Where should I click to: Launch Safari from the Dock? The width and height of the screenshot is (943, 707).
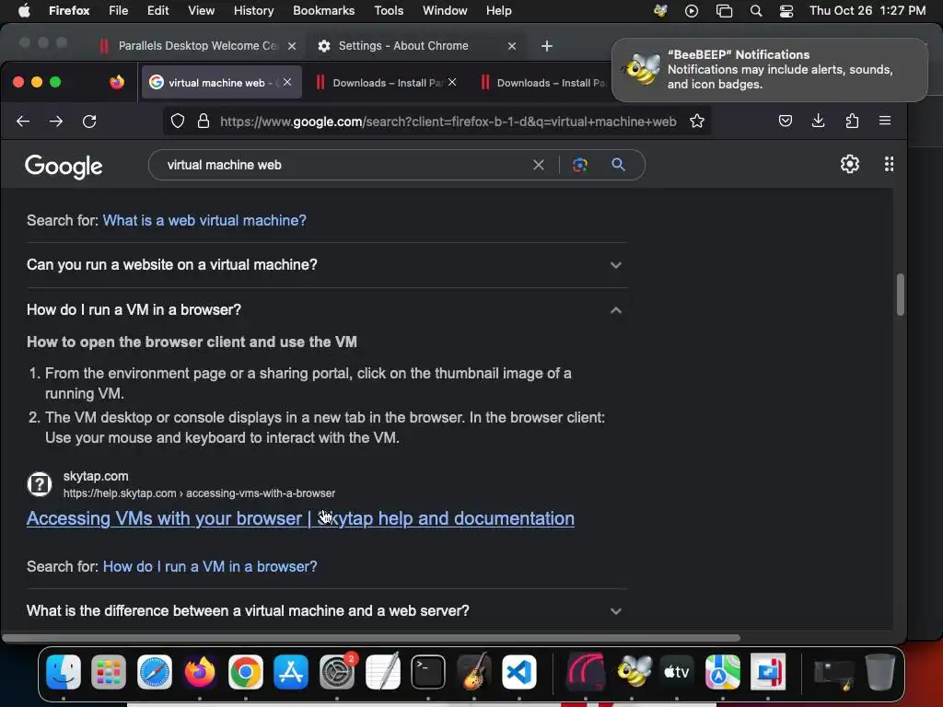point(155,671)
